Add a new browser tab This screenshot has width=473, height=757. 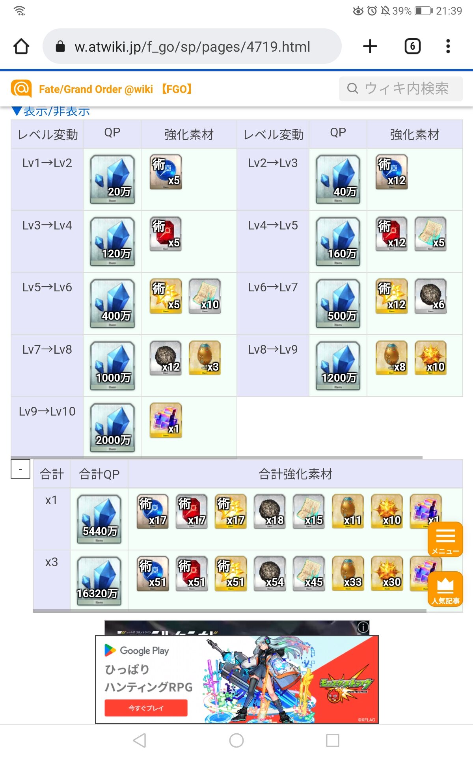coord(370,47)
